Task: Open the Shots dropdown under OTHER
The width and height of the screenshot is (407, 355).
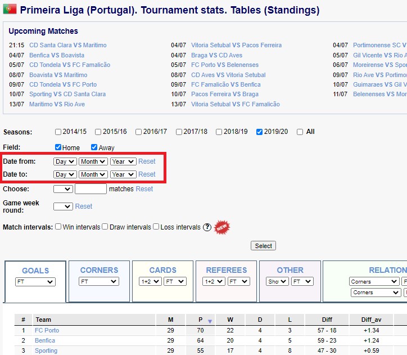Action: tap(277, 281)
